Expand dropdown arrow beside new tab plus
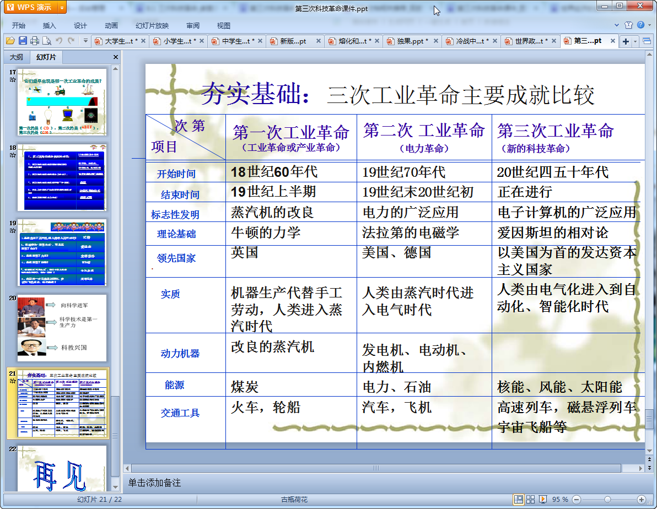 point(636,41)
